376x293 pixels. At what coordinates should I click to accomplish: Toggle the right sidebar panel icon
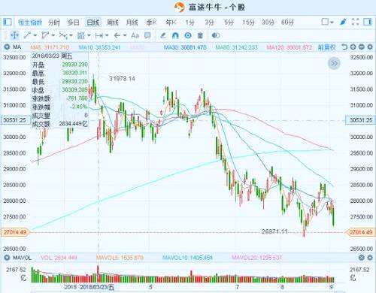[368, 22]
